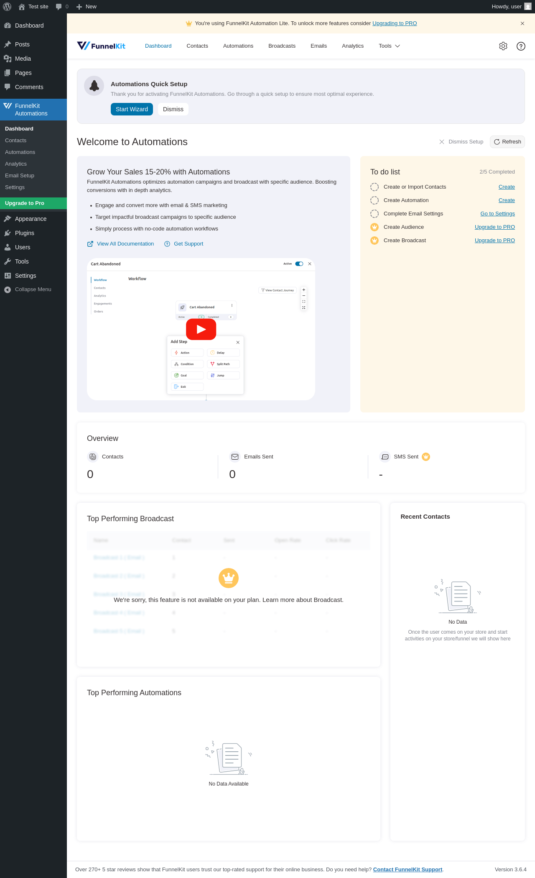535x878 pixels.
Task: Switch to the Contacts top navigation tab
Action: pos(197,46)
